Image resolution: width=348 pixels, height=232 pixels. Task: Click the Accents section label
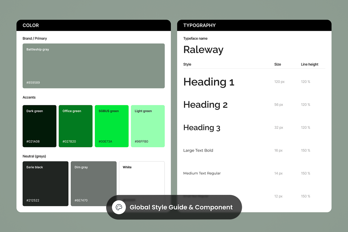29,97
